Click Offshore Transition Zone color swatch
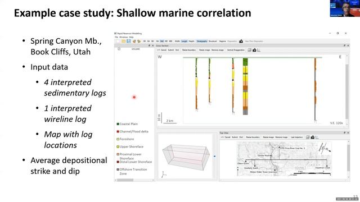The width and height of the screenshot is (360, 202). tap(118, 169)
